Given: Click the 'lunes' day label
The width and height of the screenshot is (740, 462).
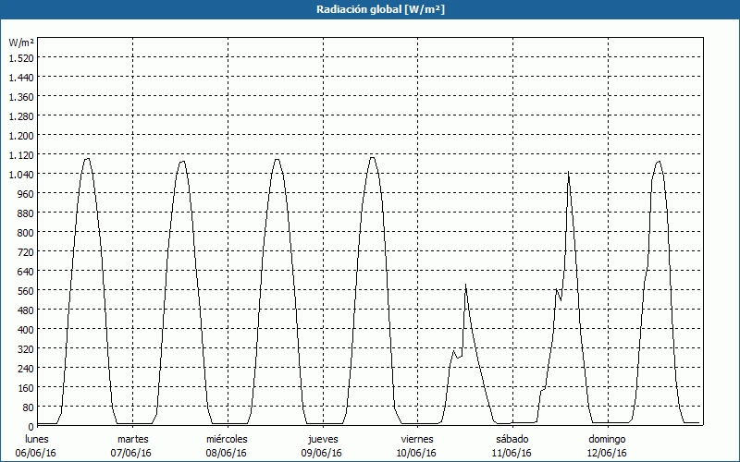Looking at the screenshot, I should (37, 439).
